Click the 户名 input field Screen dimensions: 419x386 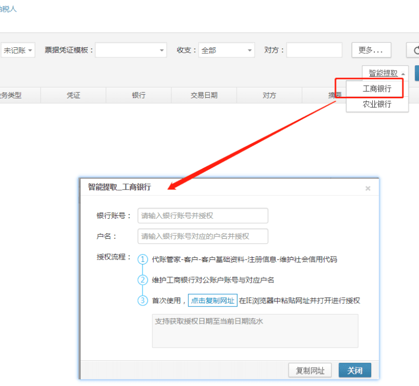[x=203, y=236]
